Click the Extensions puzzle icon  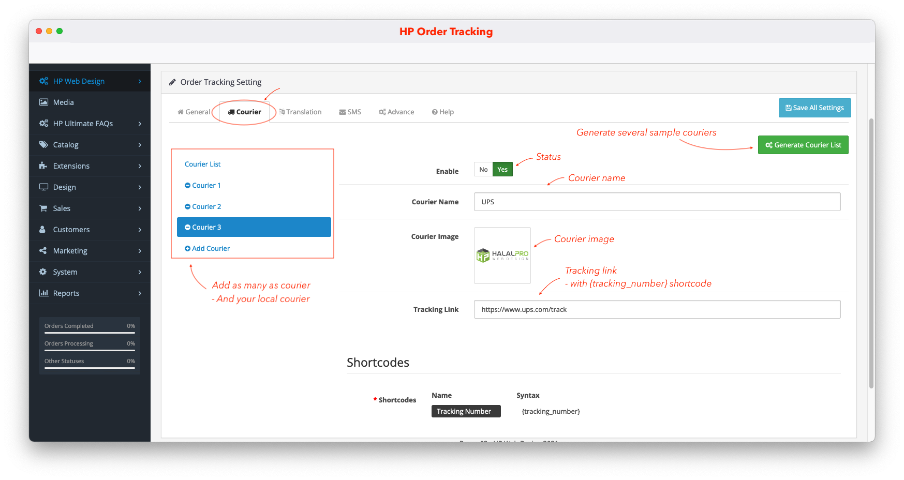(x=43, y=166)
